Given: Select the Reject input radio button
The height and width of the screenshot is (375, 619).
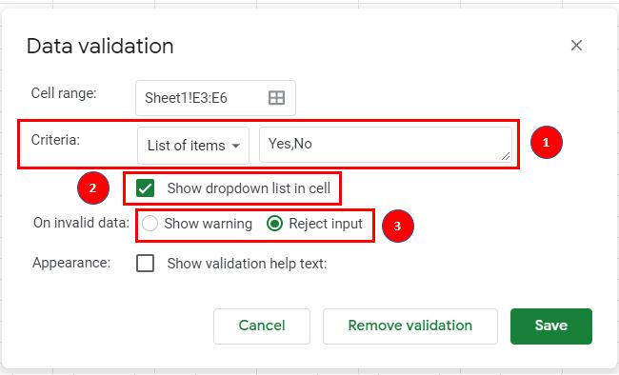Looking at the screenshot, I should tap(274, 224).
